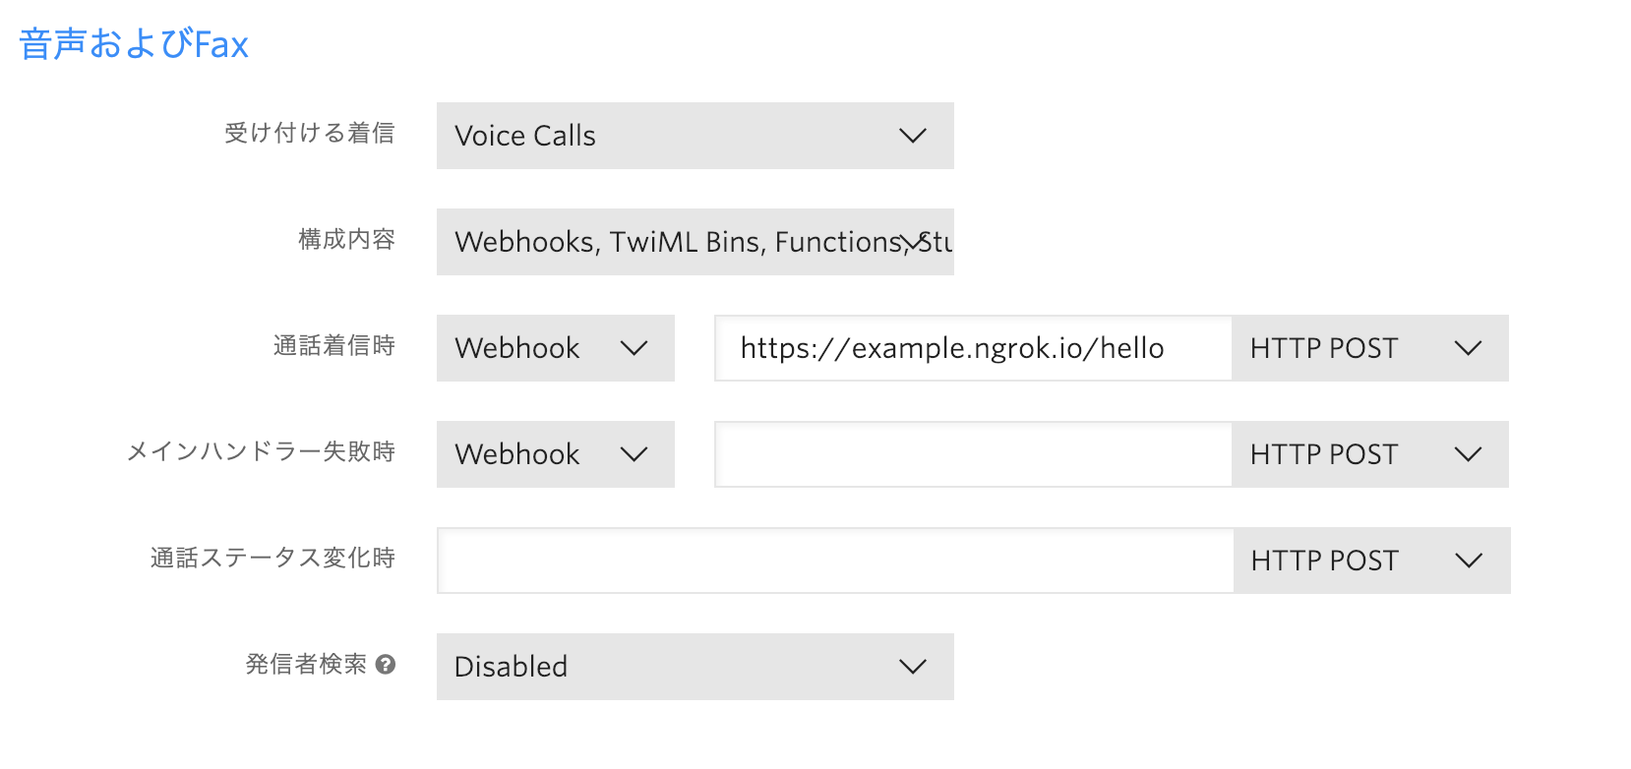This screenshot has height=769, width=1631.
Task: Open the 発信者検索 Disabled dropdown
Action: [x=695, y=667]
